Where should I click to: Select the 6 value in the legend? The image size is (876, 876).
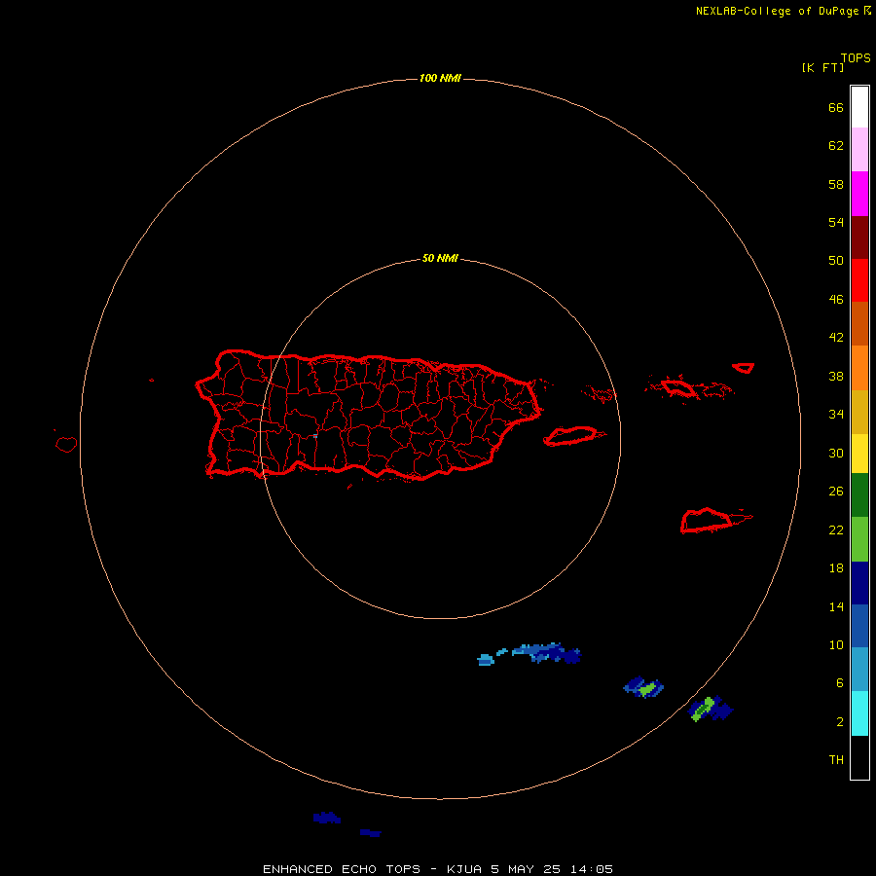pos(839,683)
